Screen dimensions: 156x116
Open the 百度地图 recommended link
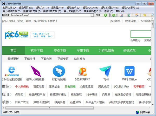coord(39,86)
